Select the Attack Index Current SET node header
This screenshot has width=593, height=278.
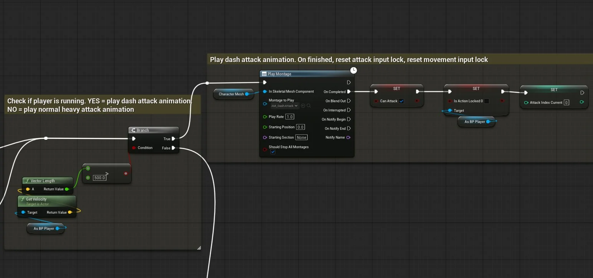[x=554, y=90]
